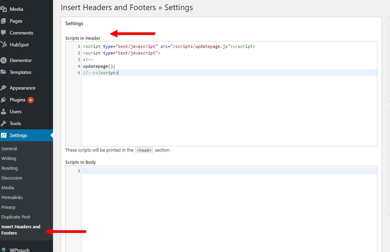Screen dimensions: 390x252
Task: Go to General settings submenu
Action: [9, 148]
